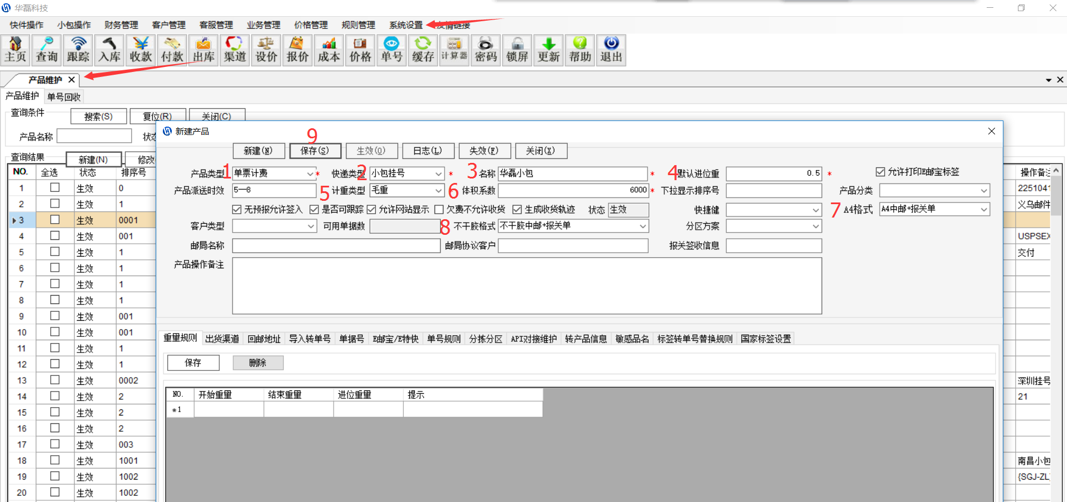The height and width of the screenshot is (502, 1067).
Task: Uncheck the 允许打印E邮宝标签 checkbox
Action: pyautogui.click(x=881, y=172)
